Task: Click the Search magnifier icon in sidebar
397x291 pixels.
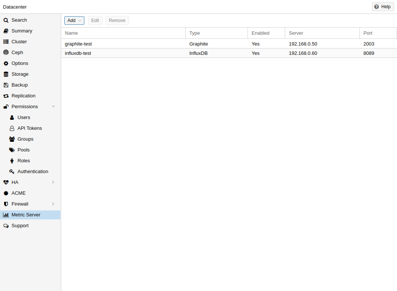Action: 6,20
